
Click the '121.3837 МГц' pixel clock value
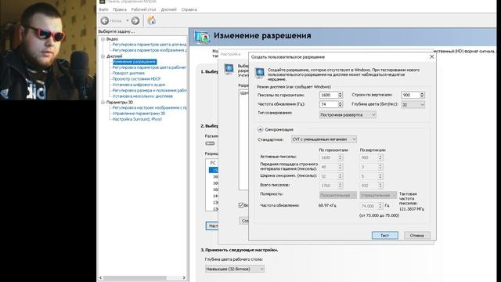412,209
